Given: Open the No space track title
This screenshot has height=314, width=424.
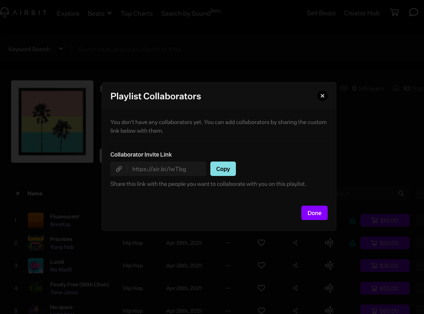Looking at the screenshot, I should 61,307.
